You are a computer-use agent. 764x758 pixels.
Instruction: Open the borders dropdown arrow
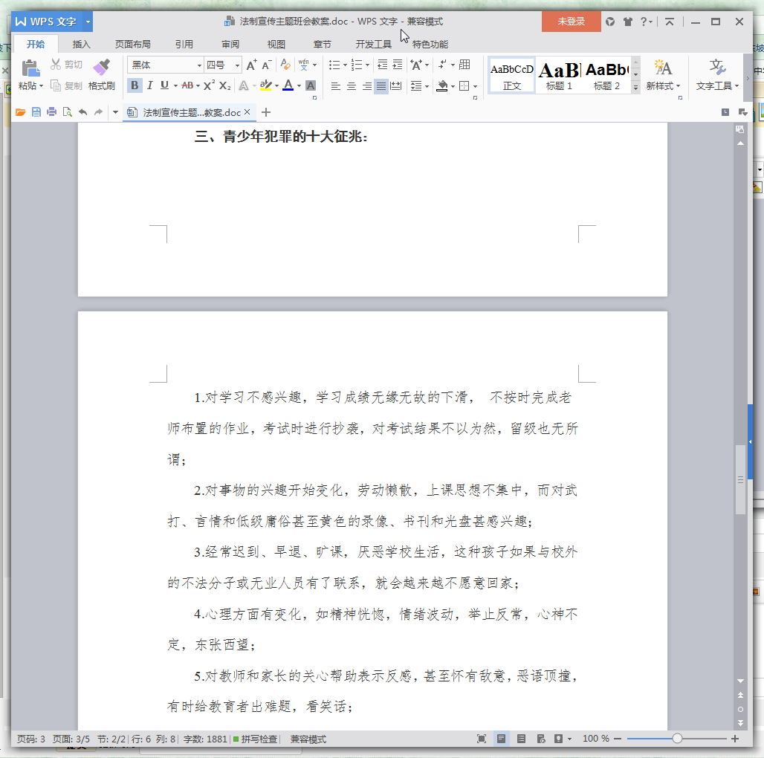tap(475, 87)
